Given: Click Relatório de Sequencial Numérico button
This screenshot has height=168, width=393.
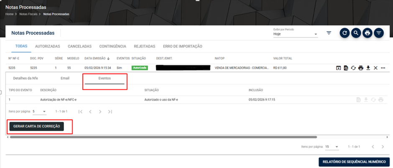Looking at the screenshot, I should (x=354, y=162).
